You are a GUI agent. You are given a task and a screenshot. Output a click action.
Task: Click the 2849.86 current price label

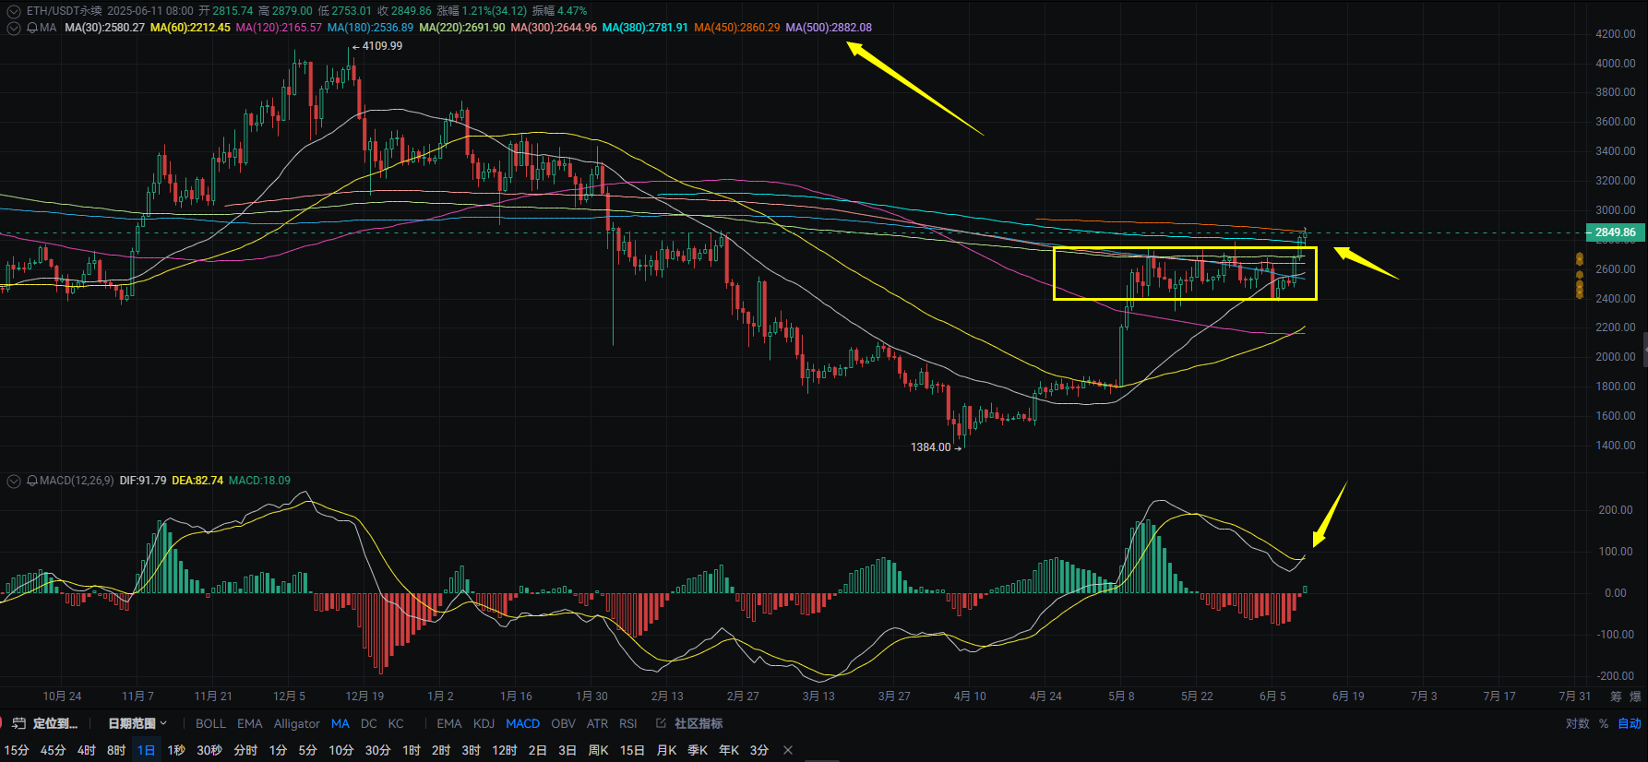pyautogui.click(x=1615, y=232)
